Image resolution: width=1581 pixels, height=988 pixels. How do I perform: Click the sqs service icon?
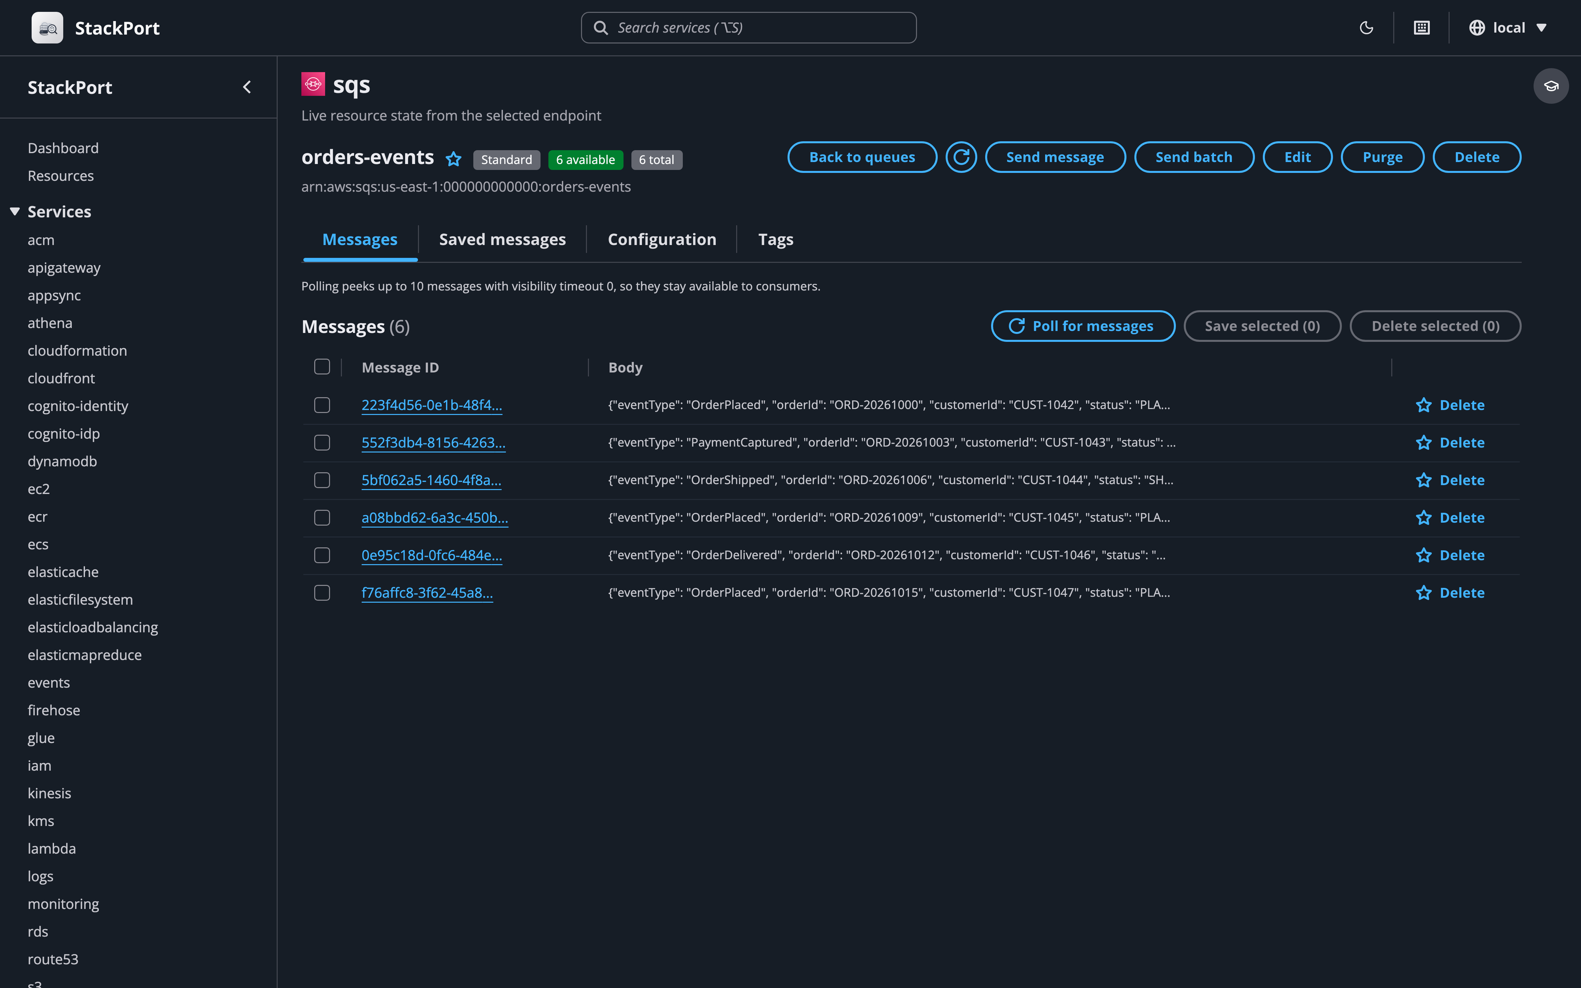point(313,84)
